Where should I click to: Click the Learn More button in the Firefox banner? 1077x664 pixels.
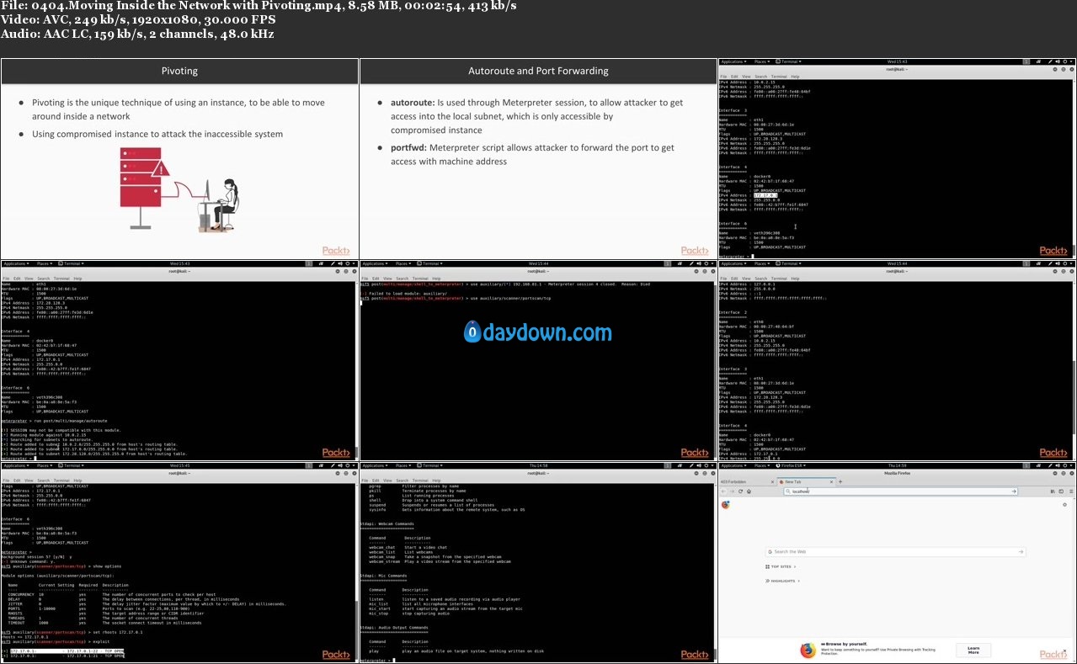973,650
